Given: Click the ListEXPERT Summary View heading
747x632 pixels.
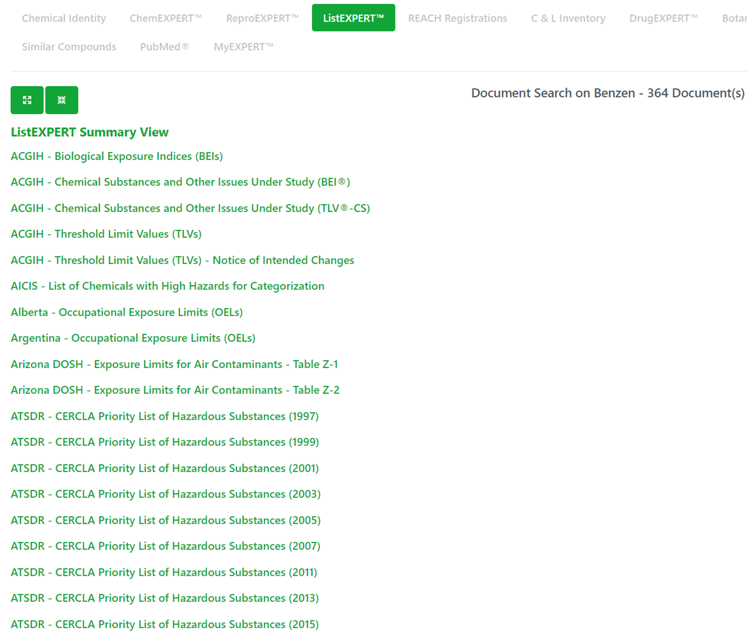Looking at the screenshot, I should 90,132.
